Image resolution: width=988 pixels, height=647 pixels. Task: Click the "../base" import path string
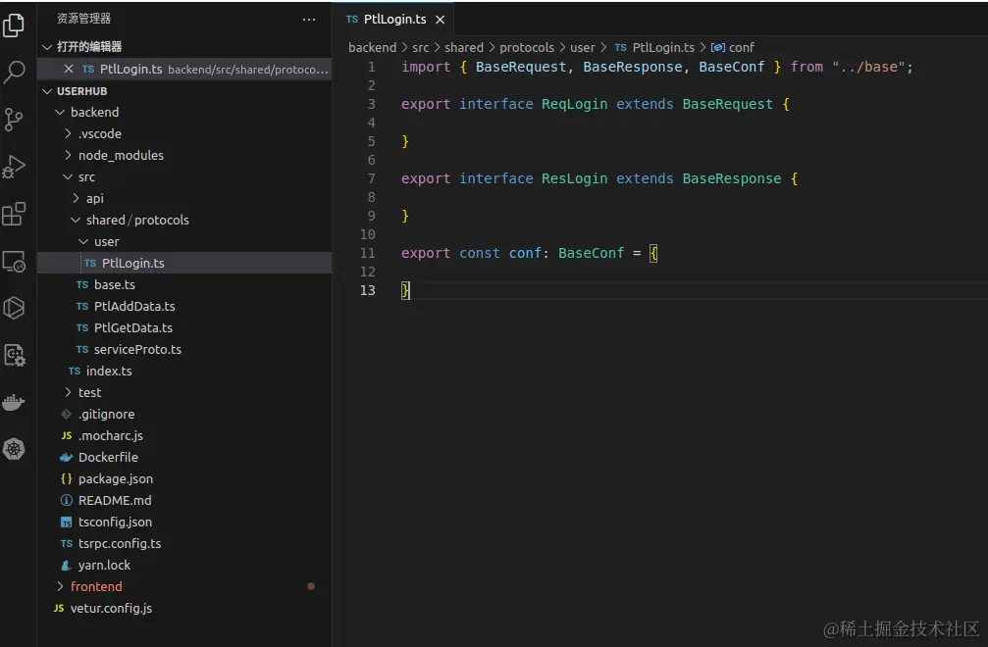tap(867, 67)
